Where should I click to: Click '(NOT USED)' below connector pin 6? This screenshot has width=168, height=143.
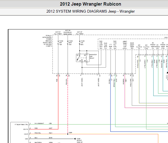tap(82, 82)
